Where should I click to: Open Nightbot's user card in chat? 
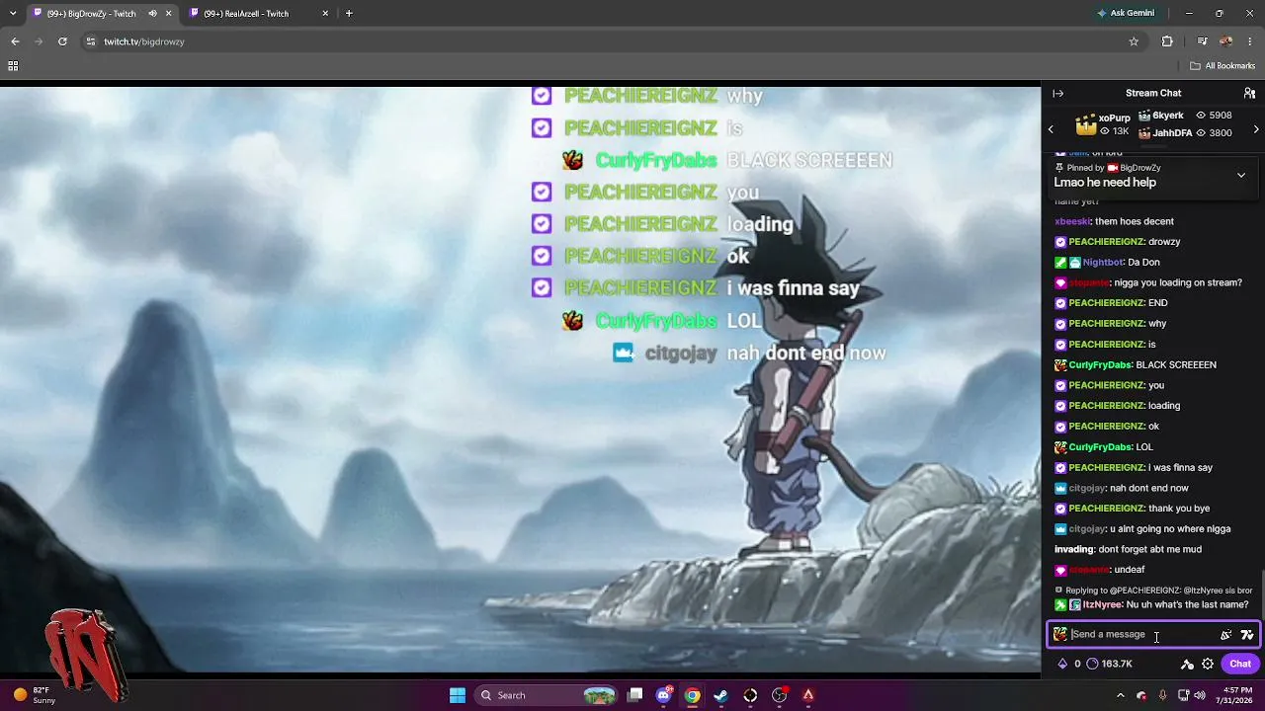pos(1103,263)
